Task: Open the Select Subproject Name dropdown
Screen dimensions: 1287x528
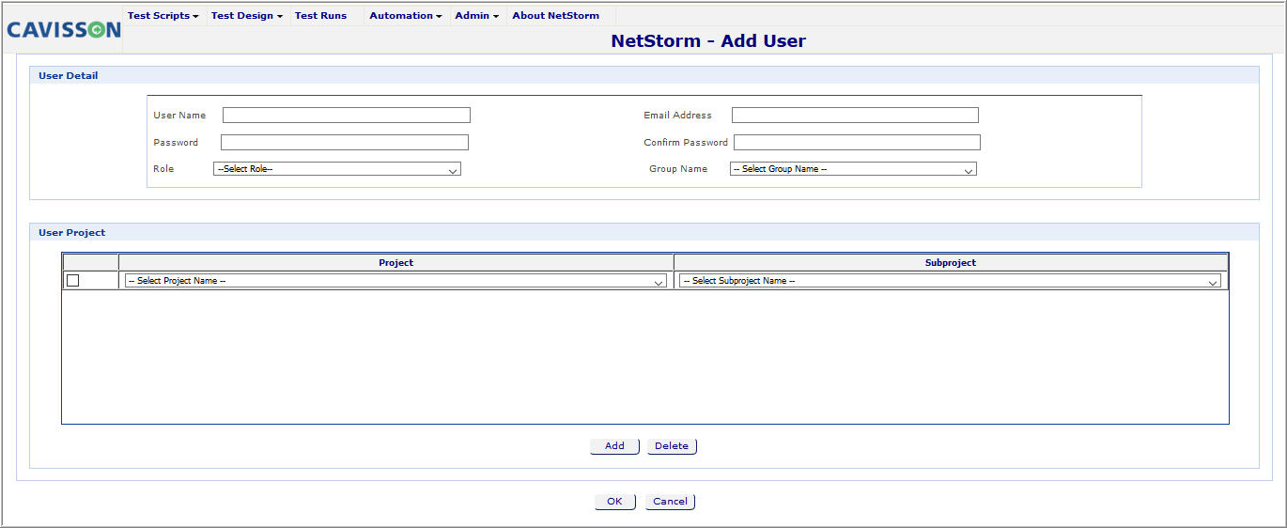Action: click(x=950, y=281)
